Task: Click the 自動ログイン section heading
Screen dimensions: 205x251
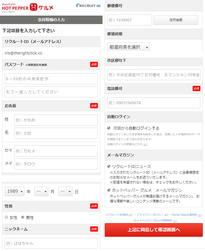Action: (x=119, y=117)
